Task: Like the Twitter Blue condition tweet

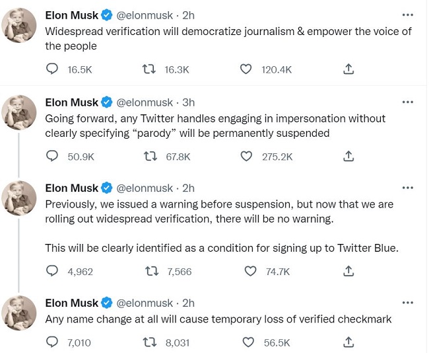Action: (250, 270)
